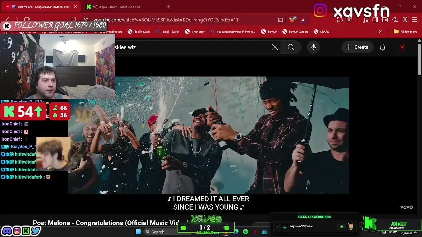Click the vevo logo on the video
The width and height of the screenshot is (422, 237).
406,207
